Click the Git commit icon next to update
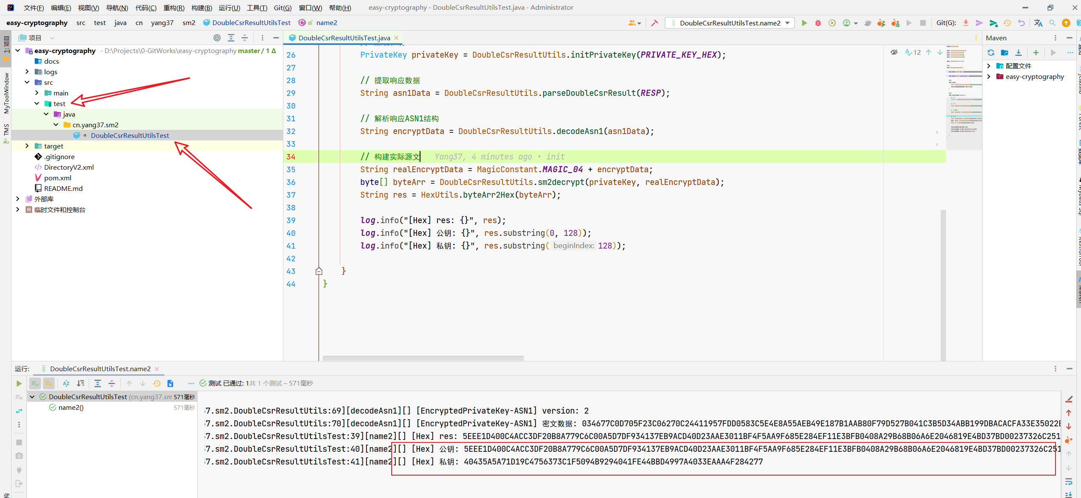1081x498 pixels. pos(979,23)
